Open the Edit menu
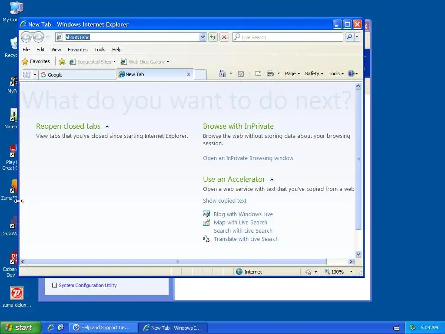This screenshot has width=445, height=334. pos(40,50)
